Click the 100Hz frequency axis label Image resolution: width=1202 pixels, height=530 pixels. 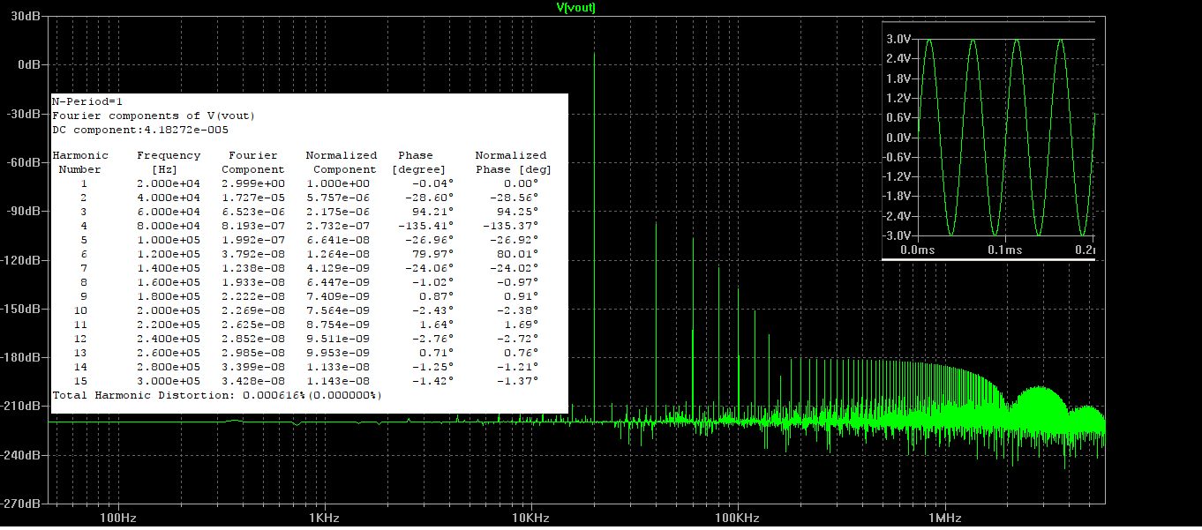click(117, 517)
